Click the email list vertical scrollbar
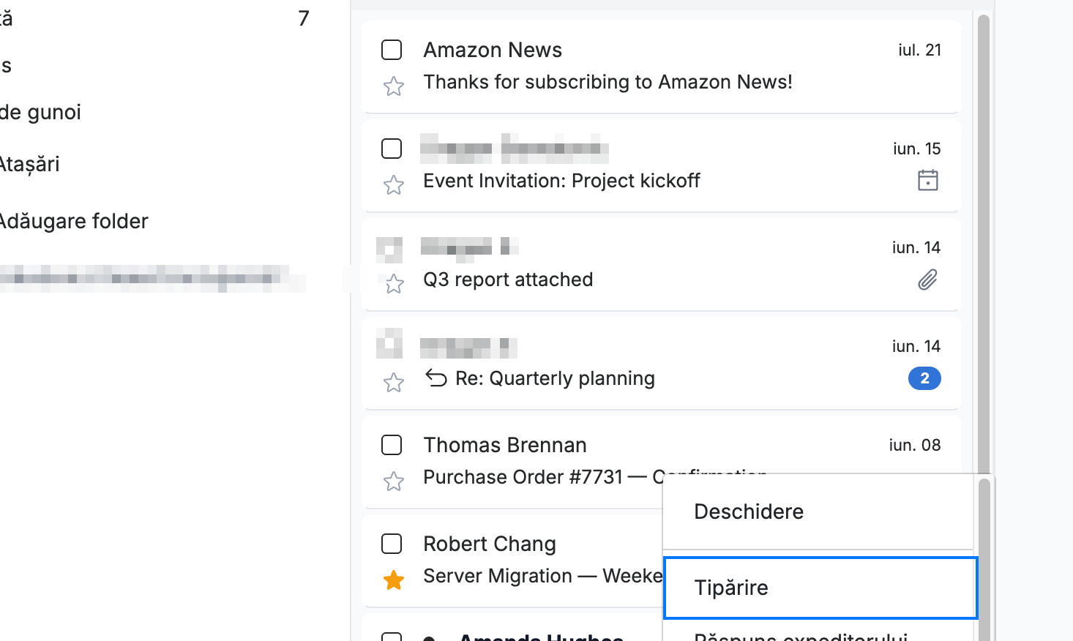Screen dimensions: 1073x641 (984, 241)
